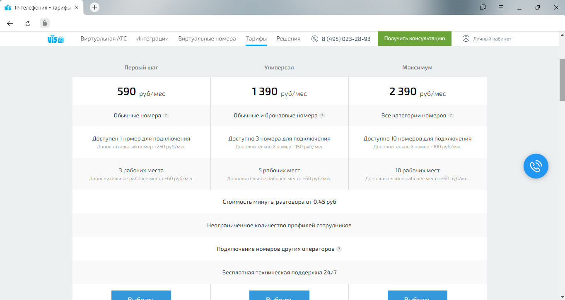Click Стоимость минуты разговора от 0.45 руб
The height and width of the screenshot is (300, 565).
[279, 202]
